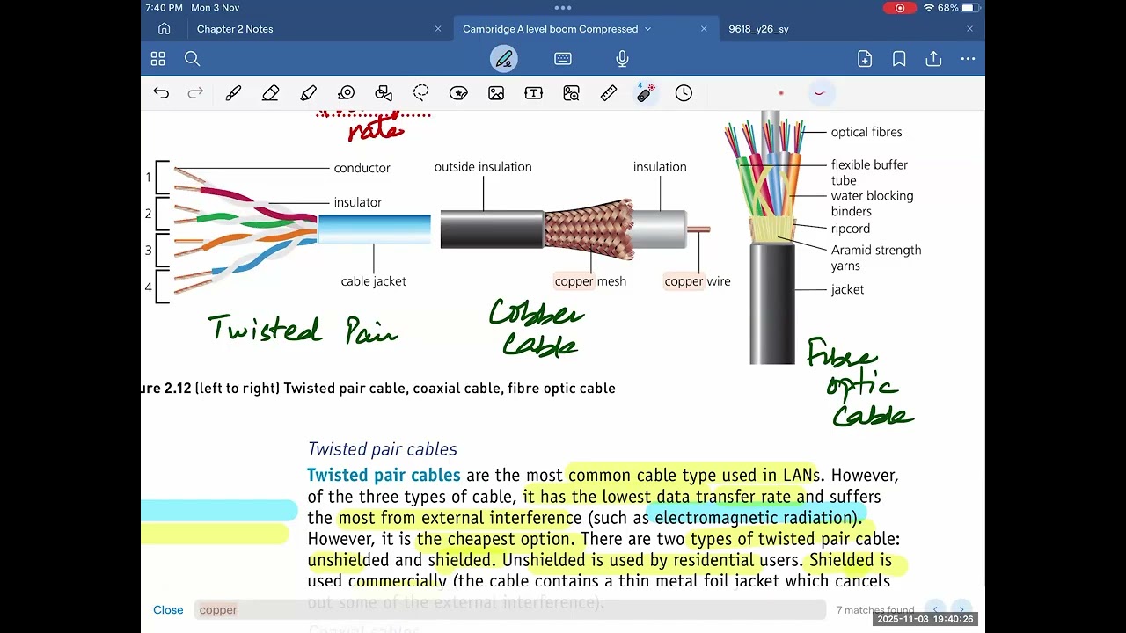
Task: Tap the Wi-Fi status icon
Action: [x=929, y=8]
